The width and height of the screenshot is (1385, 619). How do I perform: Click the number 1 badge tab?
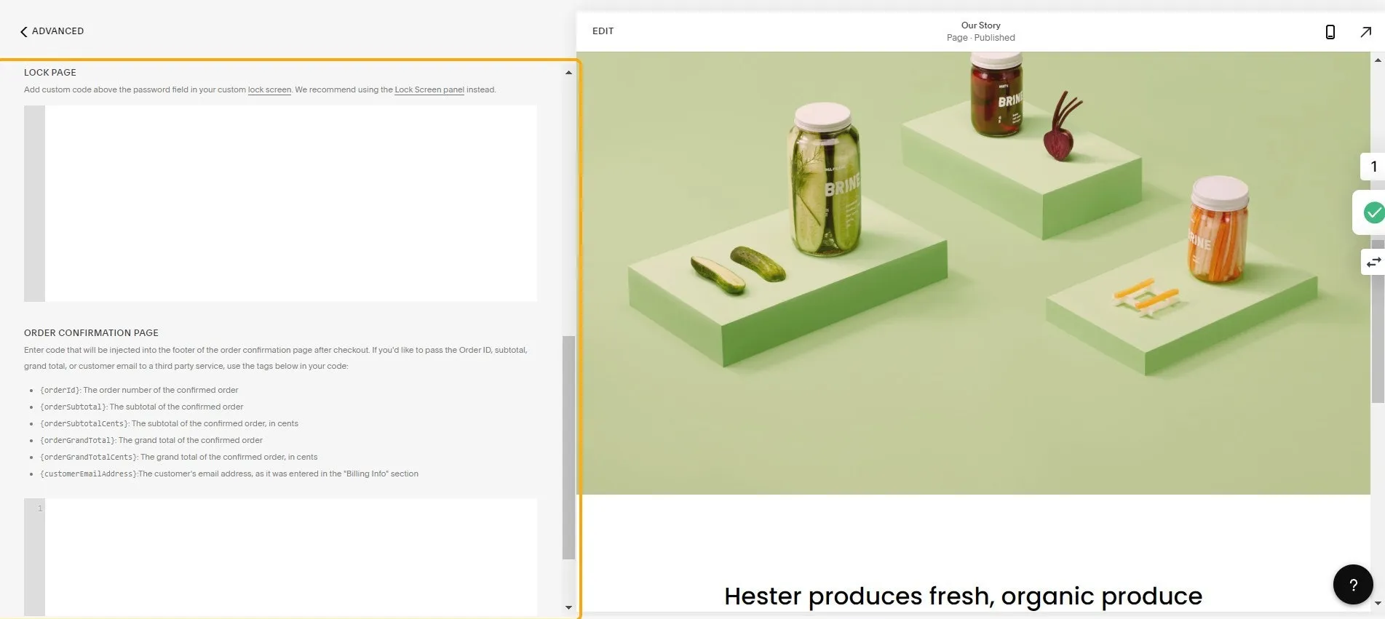tap(1373, 167)
